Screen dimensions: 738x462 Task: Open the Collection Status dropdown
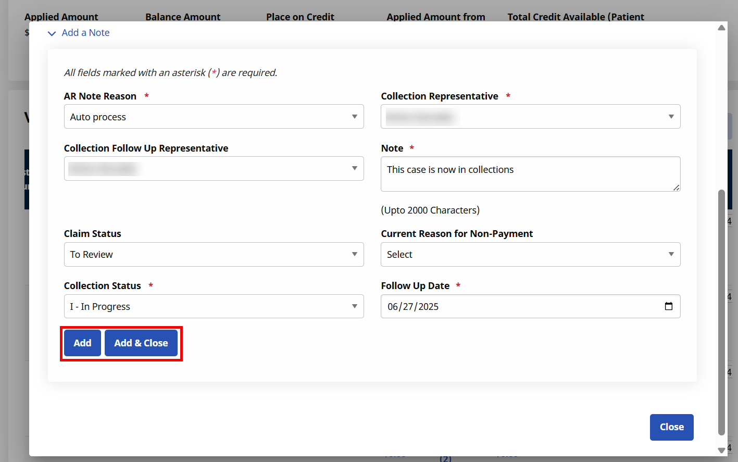pos(214,307)
